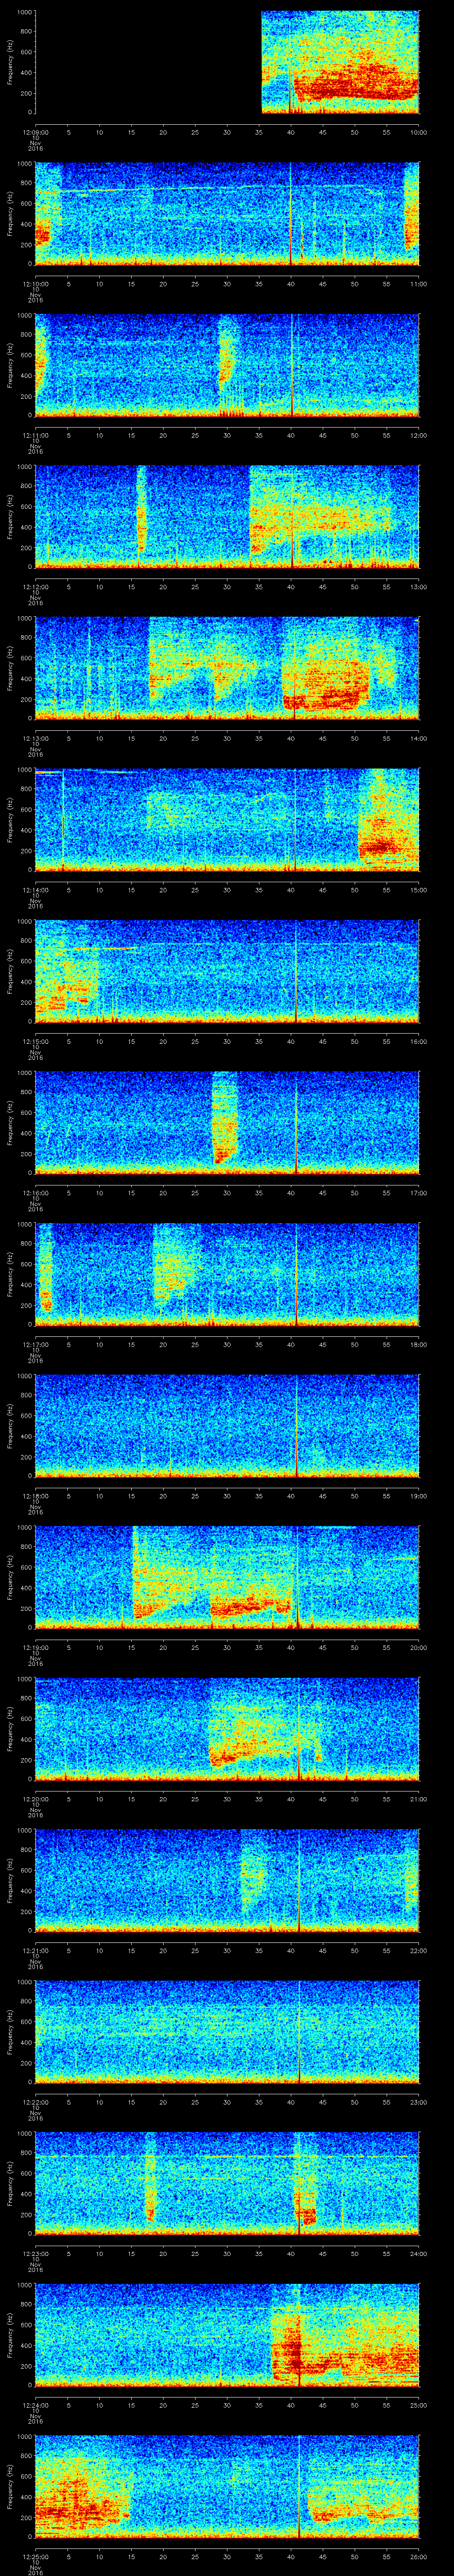Open the spectrogram panel starting at 12:19:00
Screen dimensions: 454x2576
(227, 1577)
